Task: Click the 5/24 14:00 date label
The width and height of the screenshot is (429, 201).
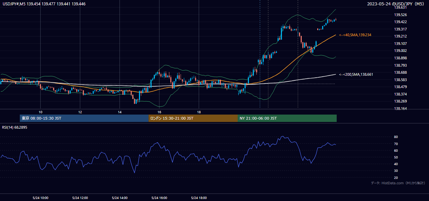Action: [x=120, y=198]
